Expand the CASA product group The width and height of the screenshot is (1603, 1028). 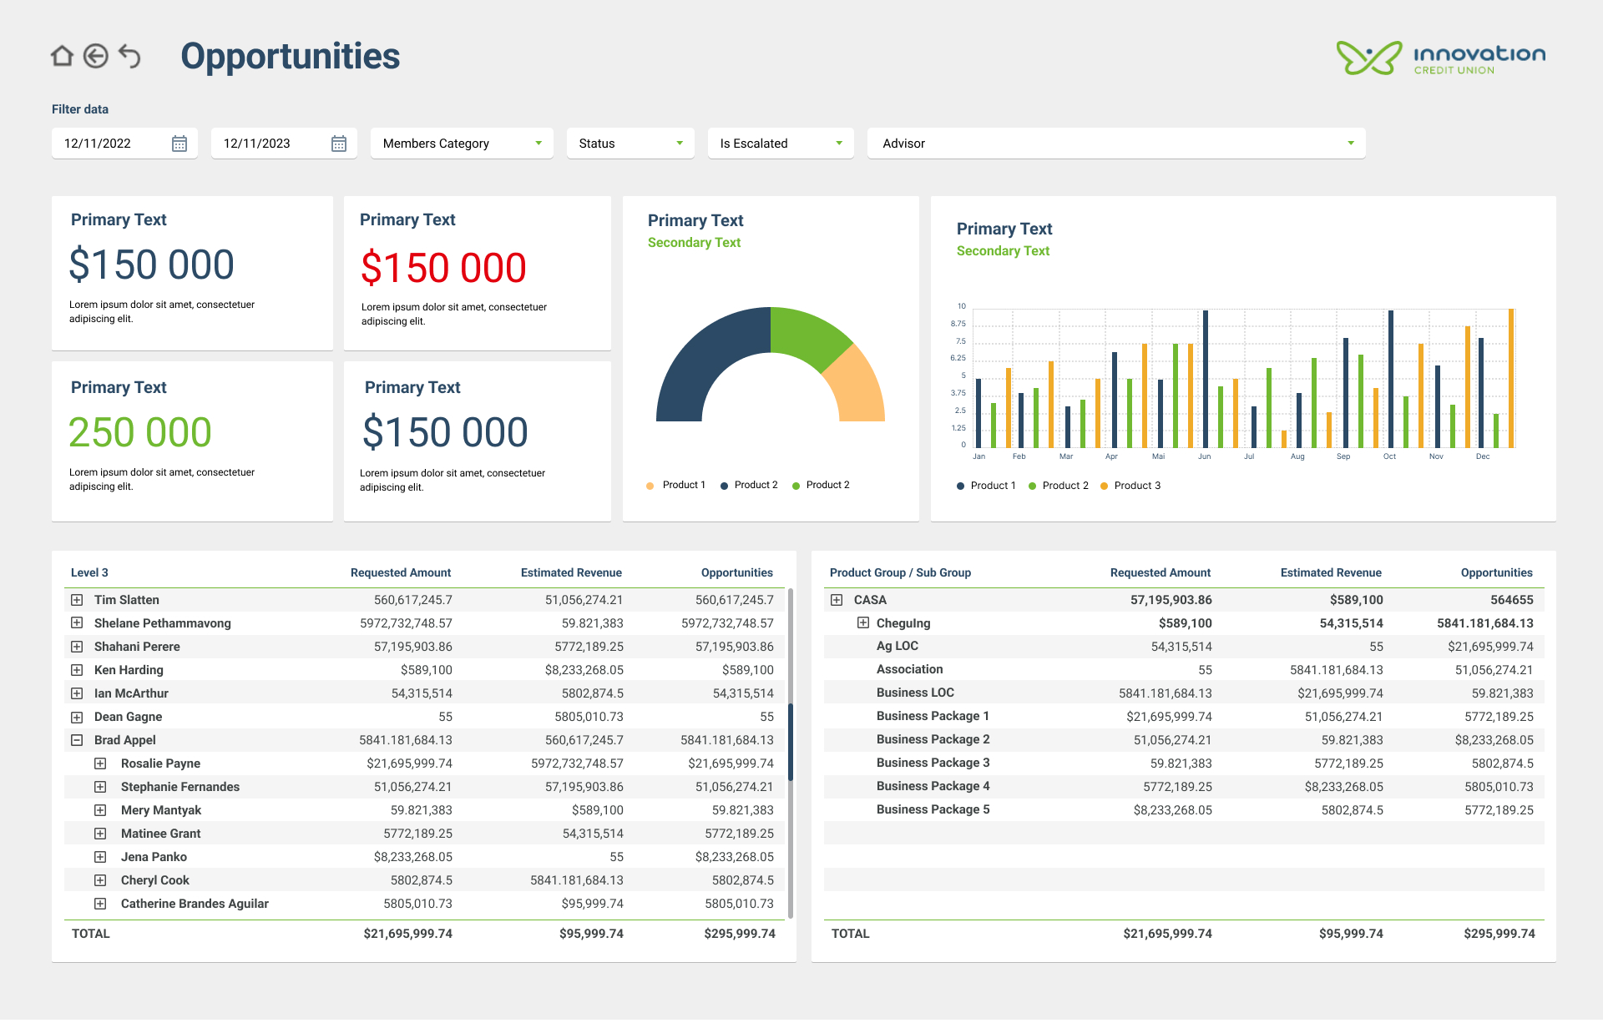pyautogui.click(x=837, y=600)
